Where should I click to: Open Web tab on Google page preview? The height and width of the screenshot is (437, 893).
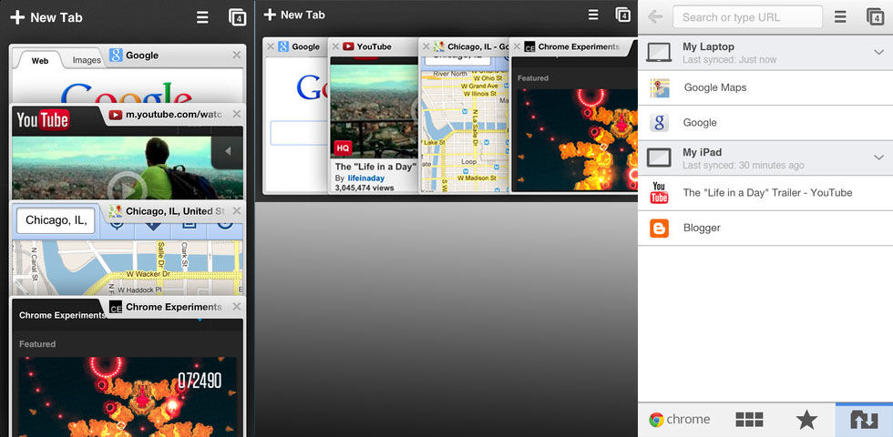40,60
